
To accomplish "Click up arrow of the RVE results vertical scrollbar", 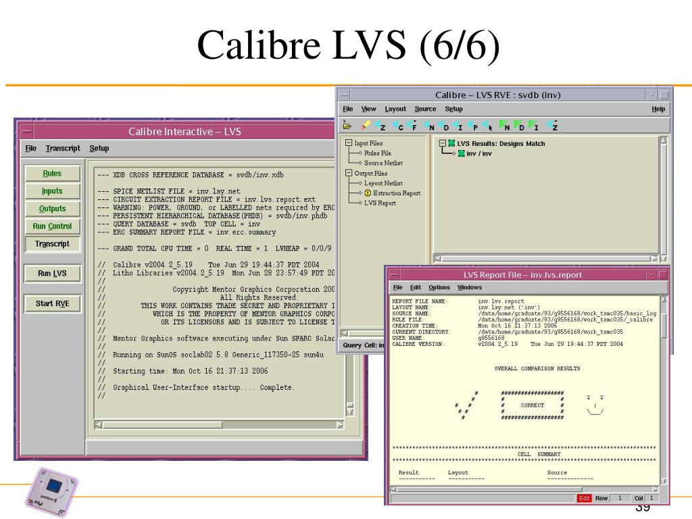I will click(x=664, y=141).
